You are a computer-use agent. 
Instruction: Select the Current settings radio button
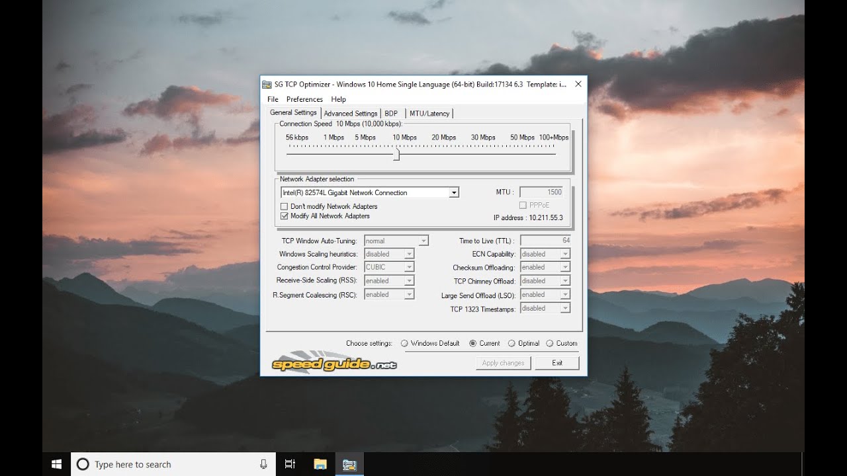point(472,343)
